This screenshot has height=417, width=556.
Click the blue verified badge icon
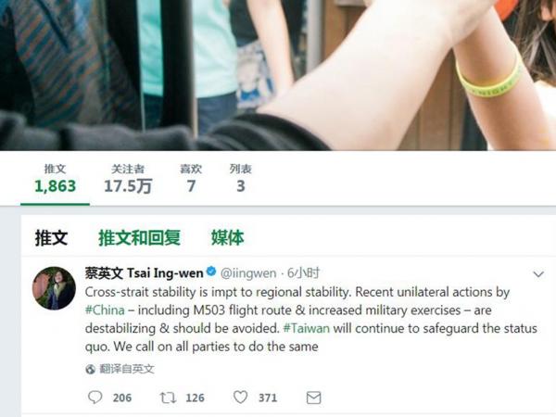(x=211, y=272)
